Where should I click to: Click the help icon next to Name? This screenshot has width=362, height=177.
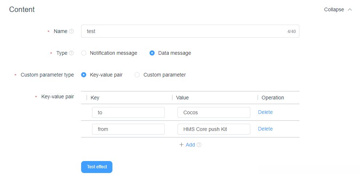71,32
